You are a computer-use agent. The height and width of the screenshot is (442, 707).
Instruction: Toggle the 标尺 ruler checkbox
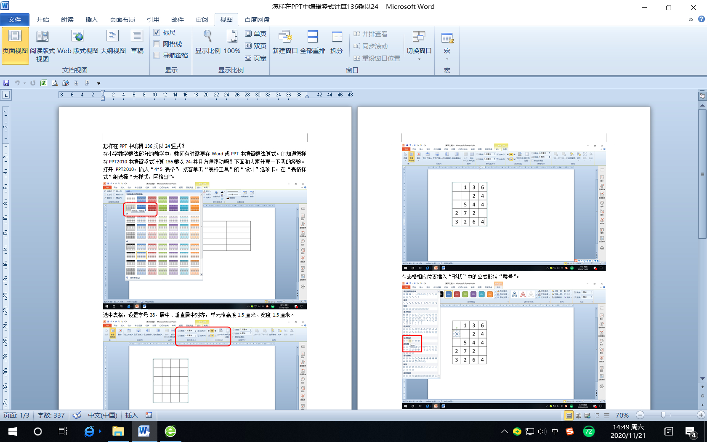tap(157, 32)
